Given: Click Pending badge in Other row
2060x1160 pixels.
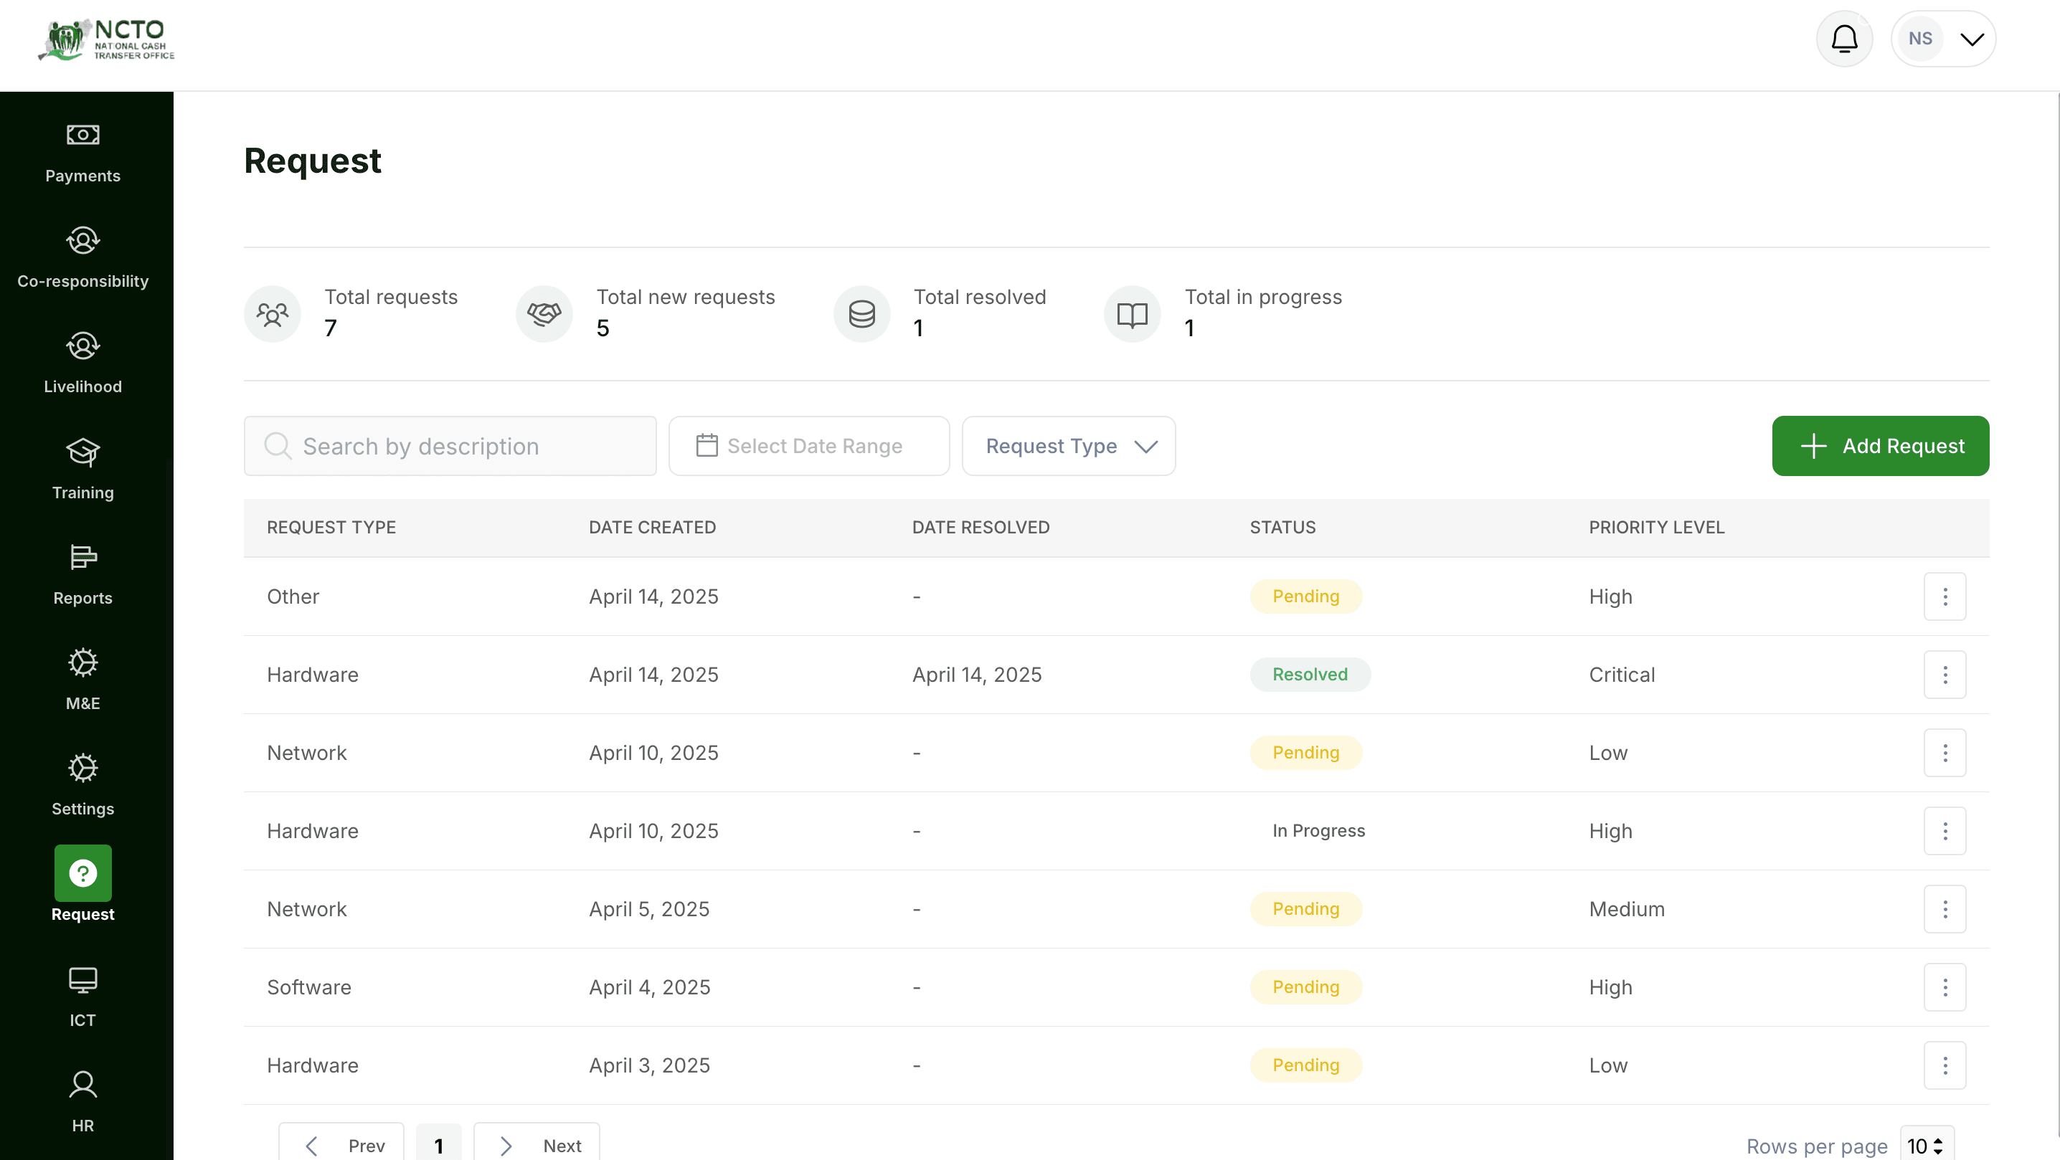Looking at the screenshot, I should click(1306, 596).
